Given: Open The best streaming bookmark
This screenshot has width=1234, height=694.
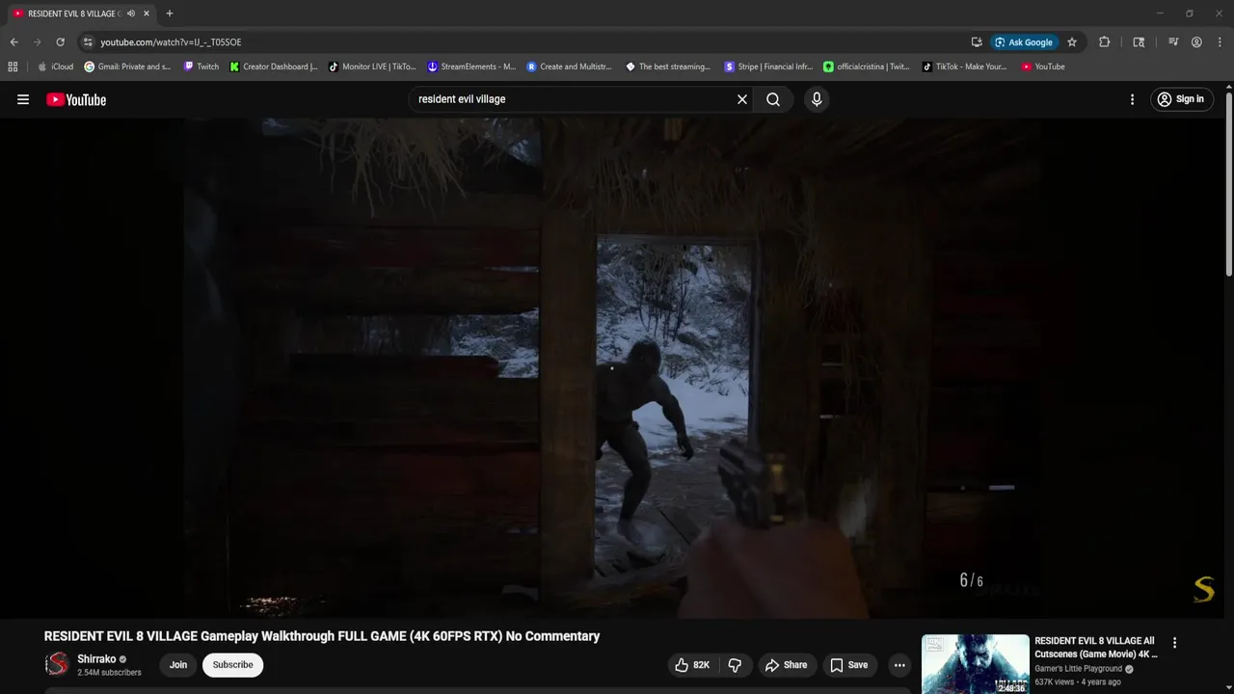Looking at the screenshot, I should pos(668,67).
